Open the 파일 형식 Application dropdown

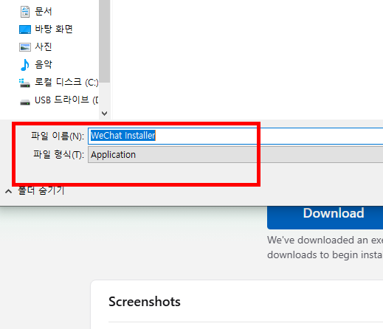pyautogui.click(x=235, y=155)
